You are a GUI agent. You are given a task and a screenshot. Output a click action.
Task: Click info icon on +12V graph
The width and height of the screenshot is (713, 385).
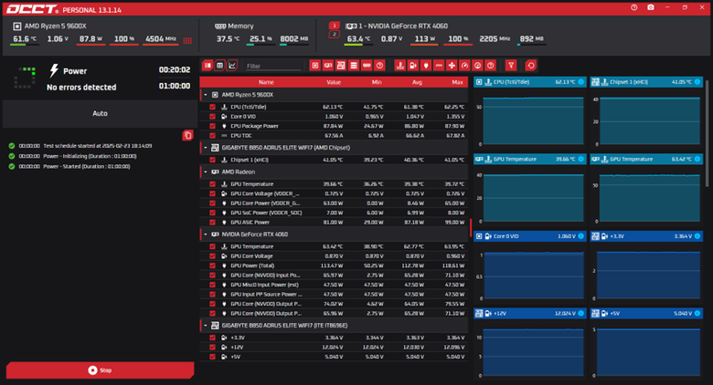tap(580, 313)
